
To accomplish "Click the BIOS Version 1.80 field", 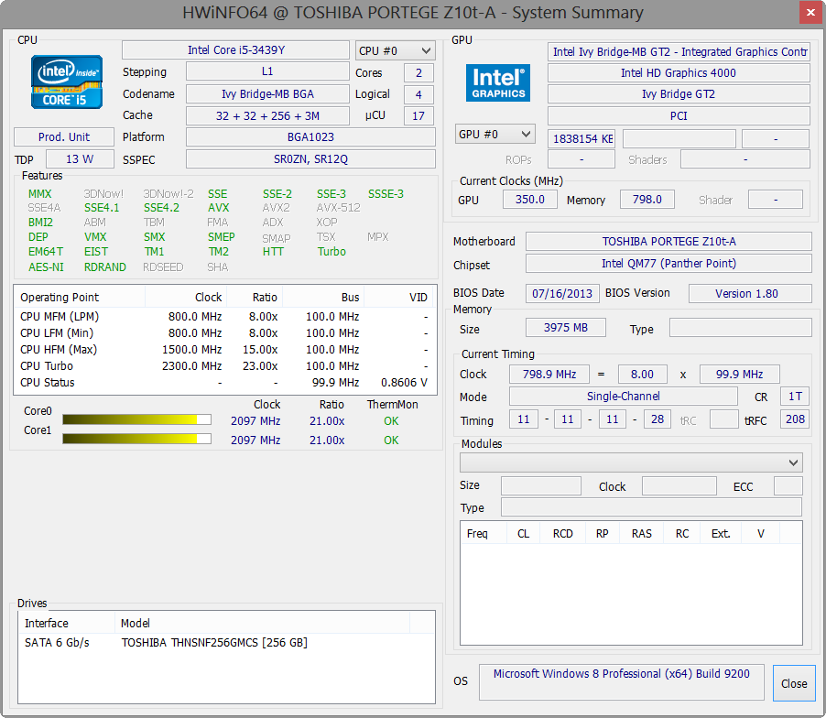I will click(x=750, y=293).
